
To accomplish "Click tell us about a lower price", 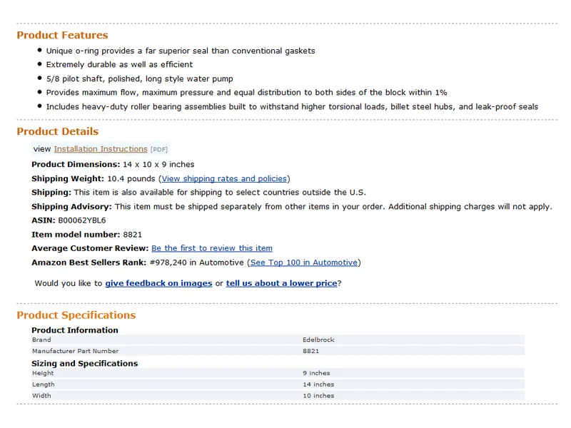I will [x=281, y=283].
